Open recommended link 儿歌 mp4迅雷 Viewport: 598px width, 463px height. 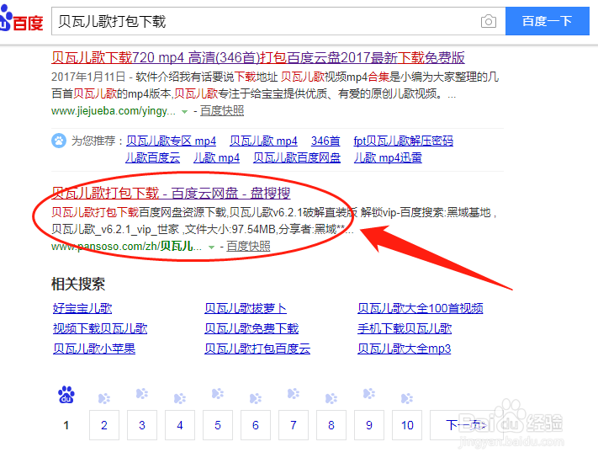(388, 157)
